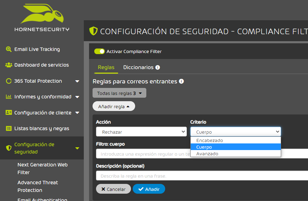Click the Criterio dropdown showing Cuerpo
The width and height of the screenshot is (308, 201).
(236, 132)
